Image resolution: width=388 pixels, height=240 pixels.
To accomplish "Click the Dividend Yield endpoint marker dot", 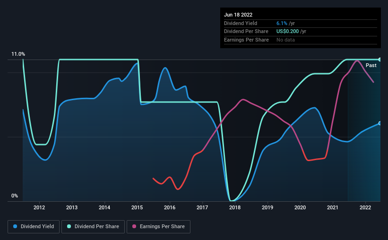I will click(x=379, y=123).
